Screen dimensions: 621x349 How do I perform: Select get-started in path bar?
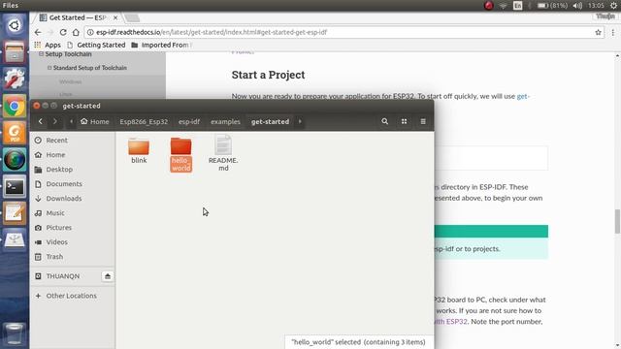[270, 121]
